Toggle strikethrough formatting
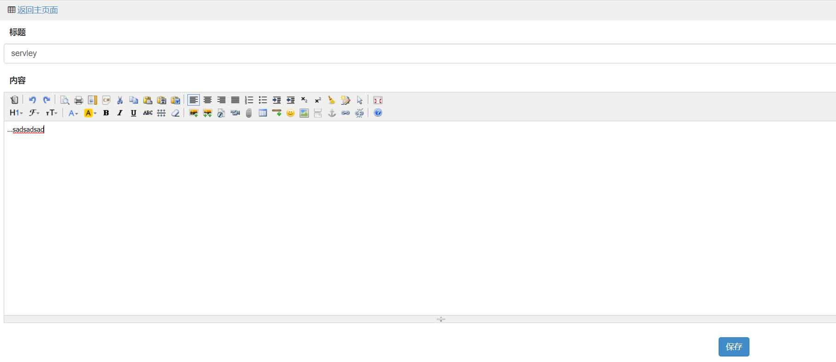 [148, 113]
